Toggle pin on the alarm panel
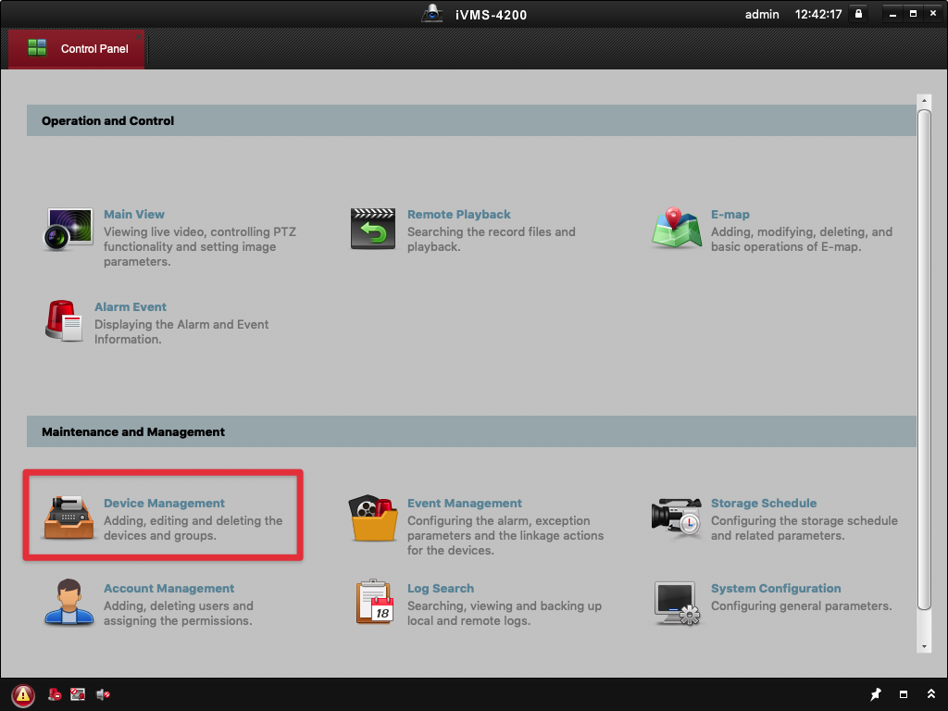Screen dimensions: 948x711 [x=876, y=694]
